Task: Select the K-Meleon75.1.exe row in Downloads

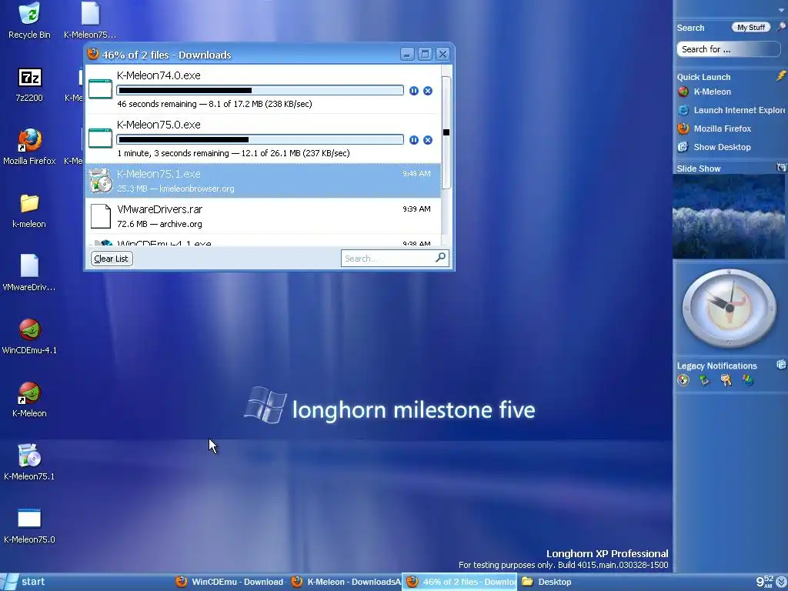Action: coord(263,180)
